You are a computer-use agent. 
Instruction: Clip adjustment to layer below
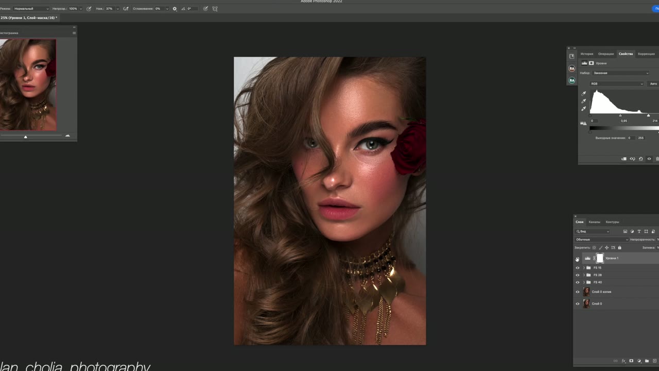coord(624,159)
